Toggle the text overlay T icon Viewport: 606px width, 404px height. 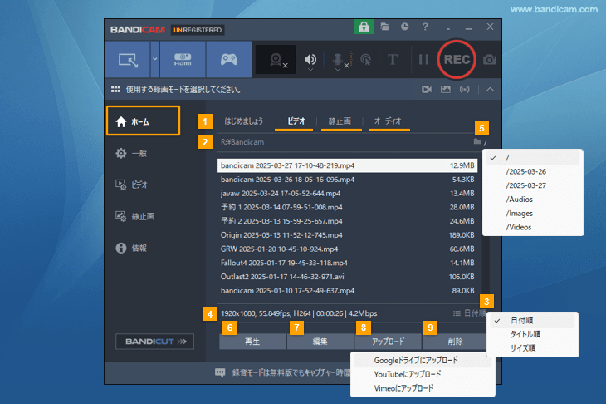393,60
